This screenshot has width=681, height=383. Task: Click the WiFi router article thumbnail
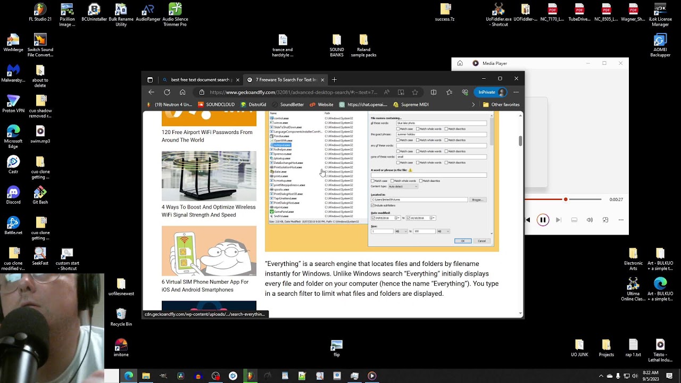click(209, 176)
